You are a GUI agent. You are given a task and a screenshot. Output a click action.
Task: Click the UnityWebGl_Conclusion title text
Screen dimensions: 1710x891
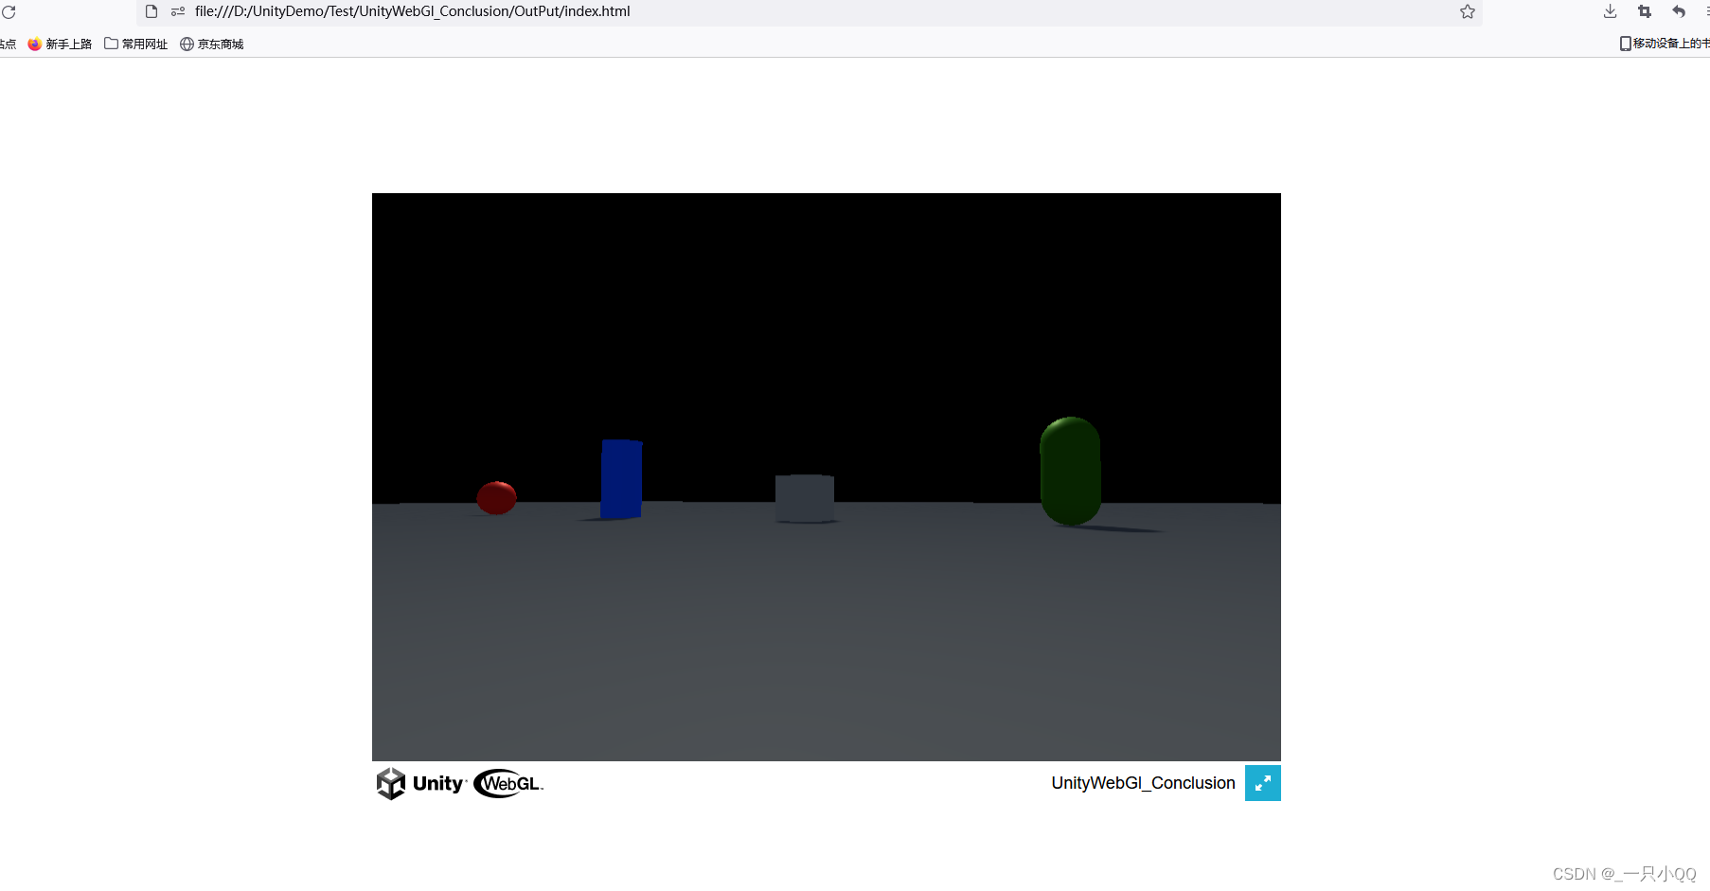tap(1143, 783)
